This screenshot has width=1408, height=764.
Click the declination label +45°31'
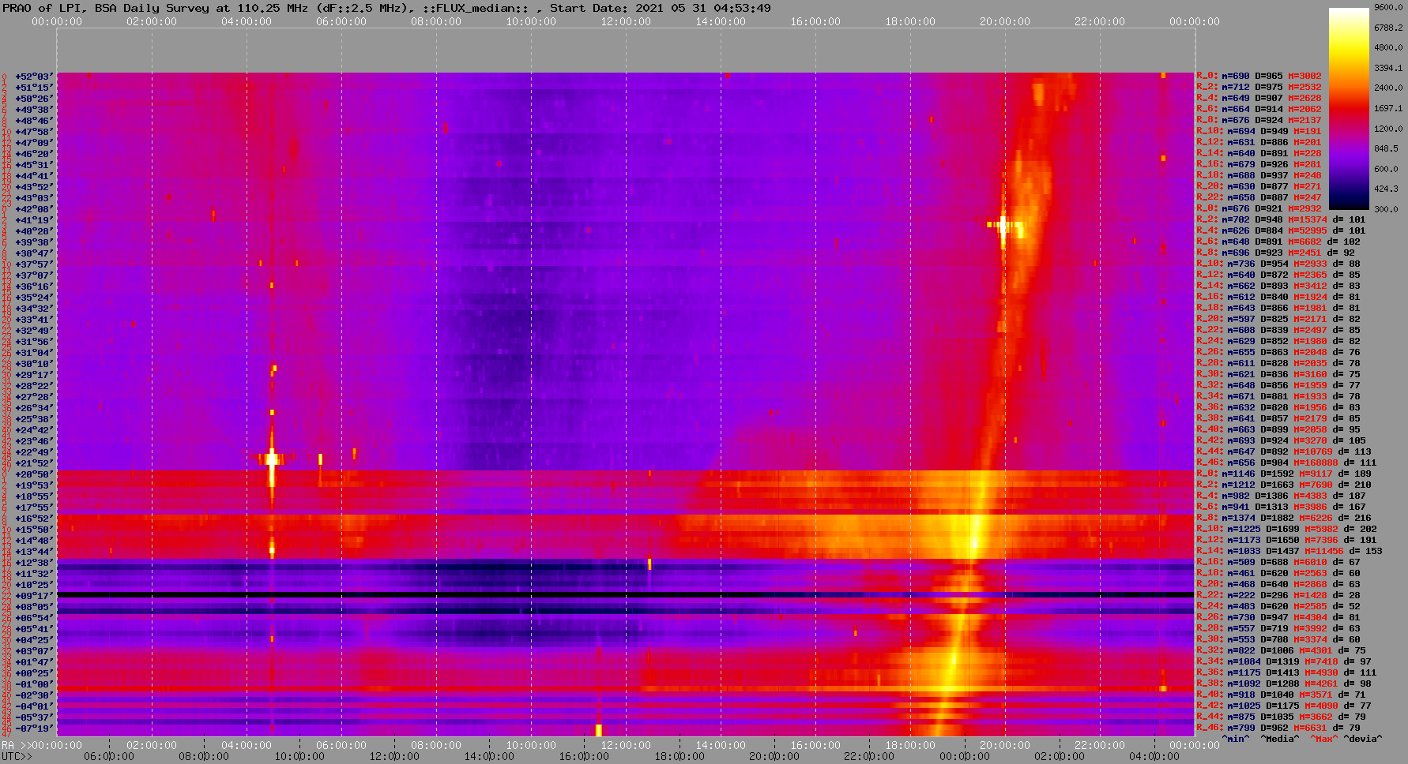(x=34, y=165)
